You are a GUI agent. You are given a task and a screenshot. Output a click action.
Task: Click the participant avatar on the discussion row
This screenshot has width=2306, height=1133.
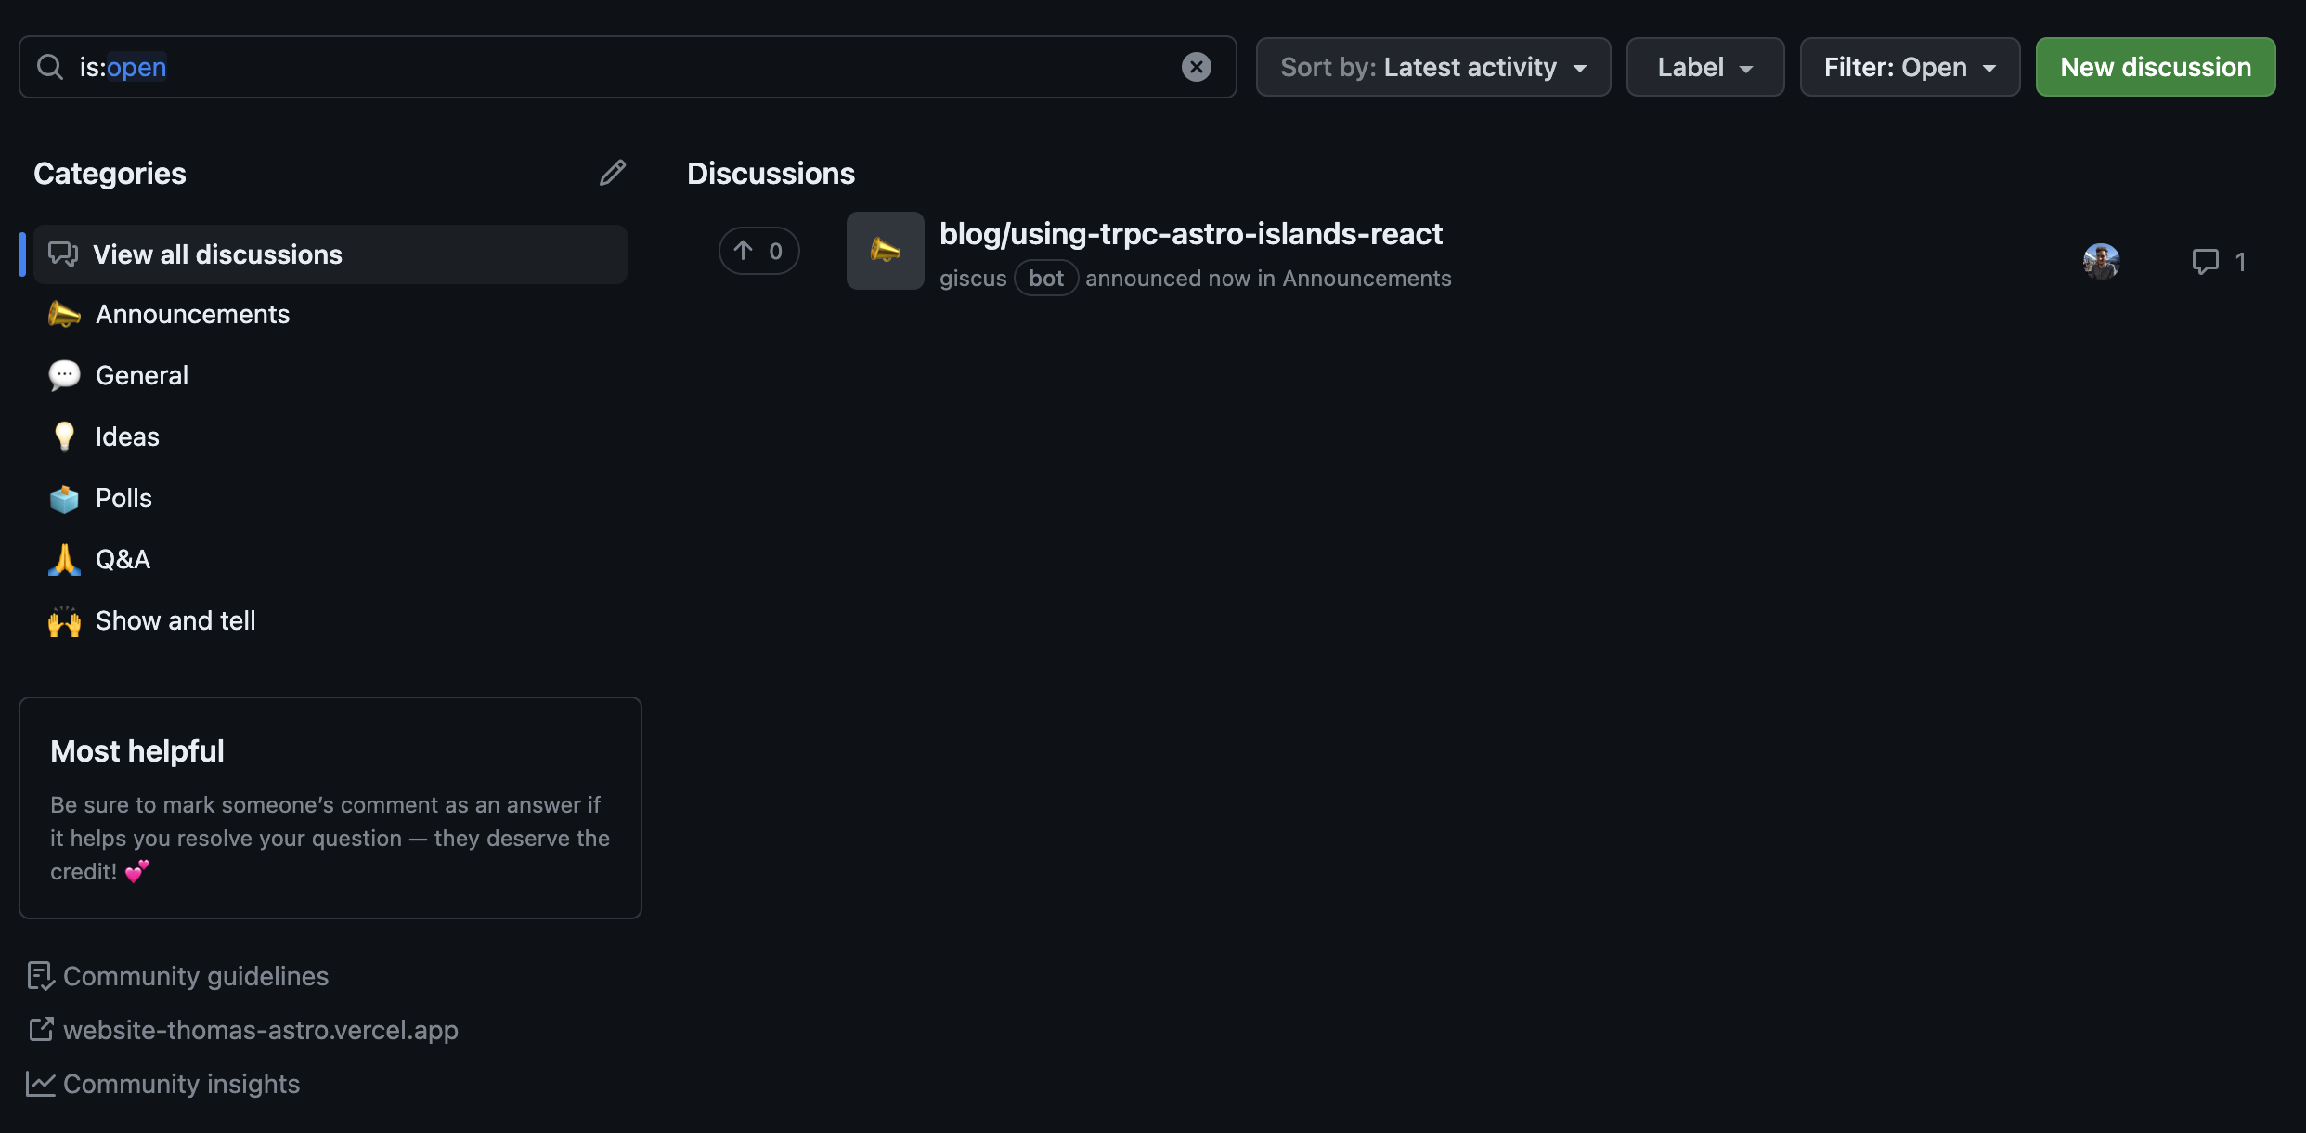tap(2102, 261)
